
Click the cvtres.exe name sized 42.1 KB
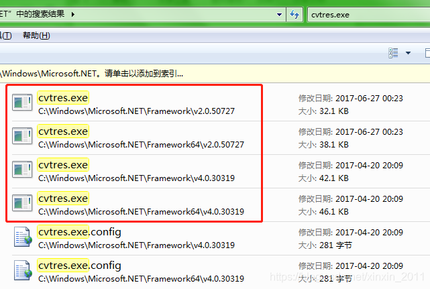pos(63,164)
